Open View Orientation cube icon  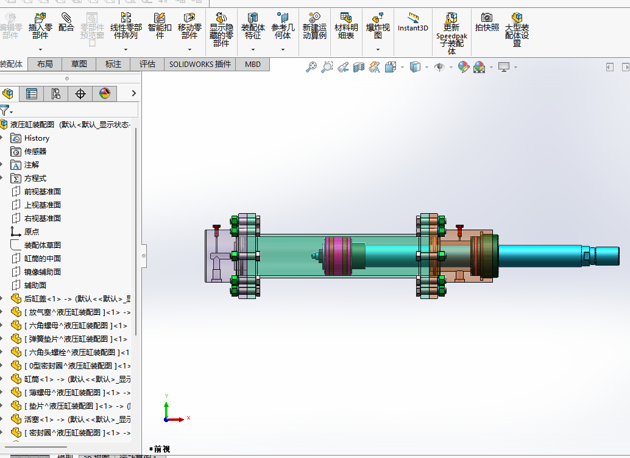pyautogui.click(x=390, y=67)
